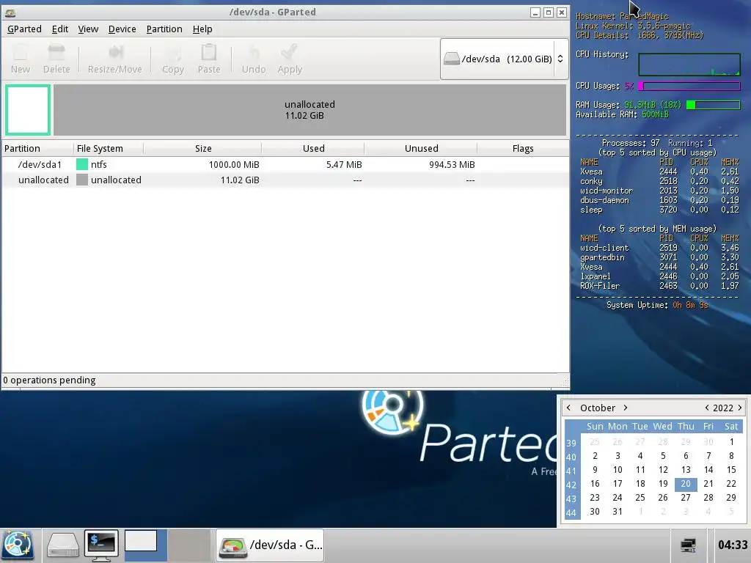Open the Edit menu
This screenshot has height=563, width=751.
coord(60,29)
